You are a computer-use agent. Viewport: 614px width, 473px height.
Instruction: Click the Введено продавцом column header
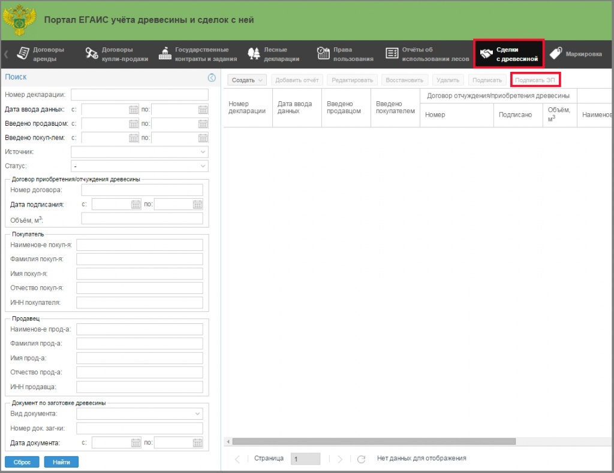[346, 108]
